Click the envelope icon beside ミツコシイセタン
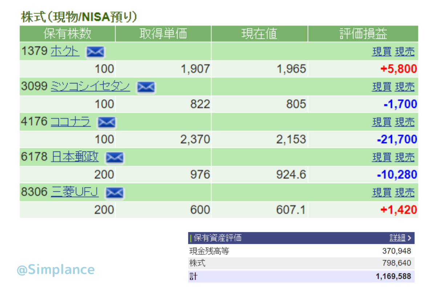This screenshot has width=436, height=290. (146, 87)
